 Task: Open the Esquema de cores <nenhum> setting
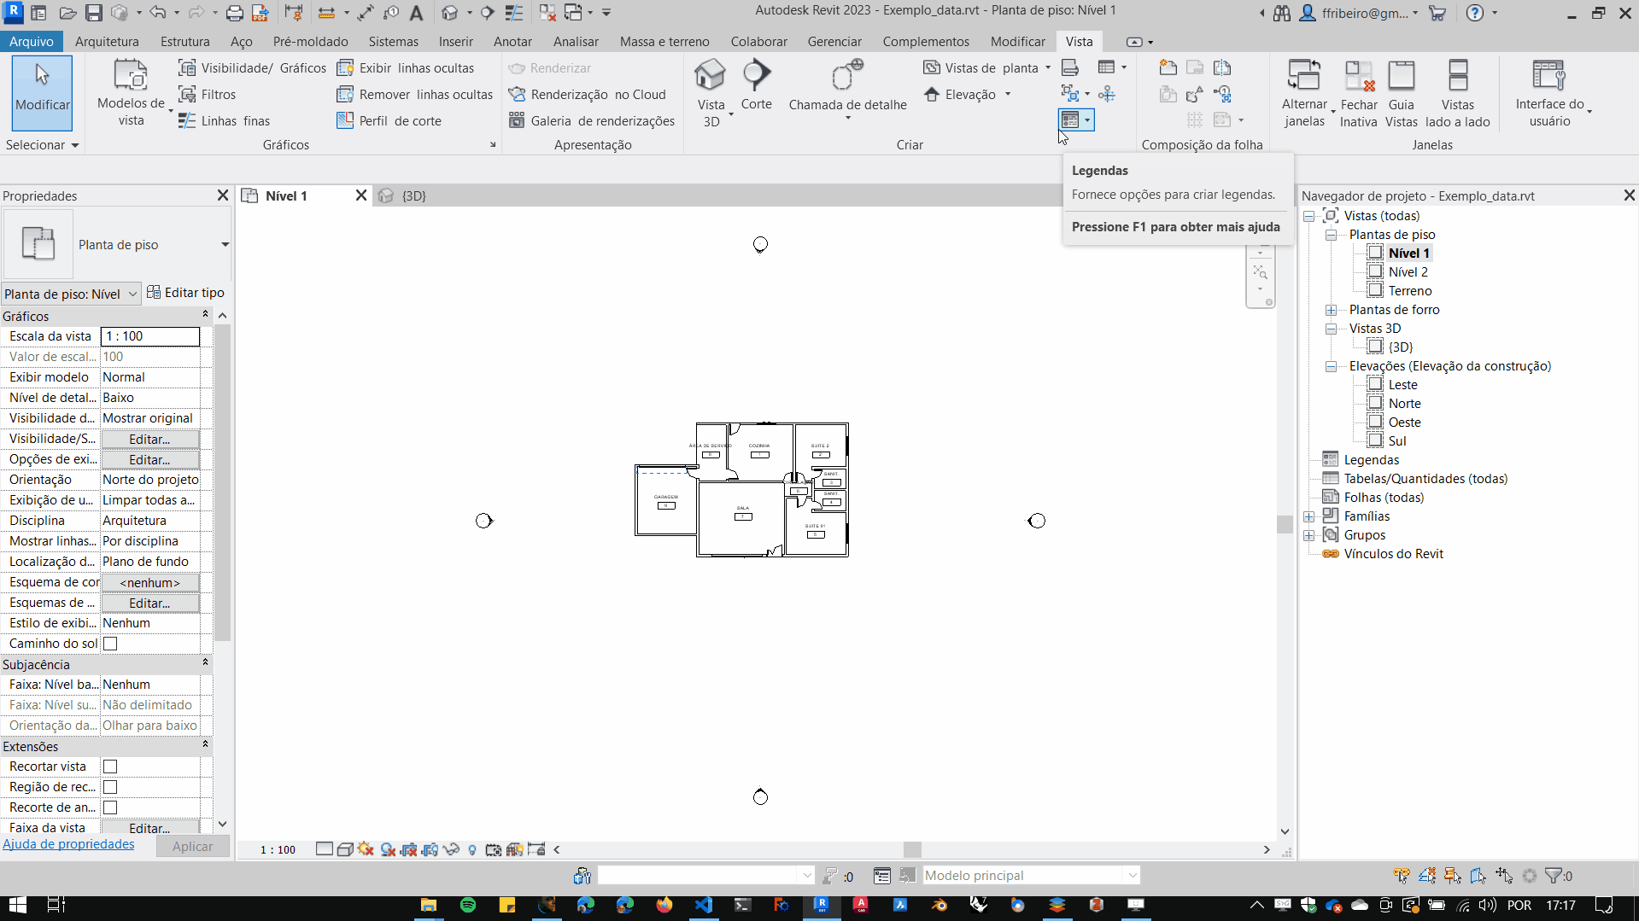click(x=149, y=582)
